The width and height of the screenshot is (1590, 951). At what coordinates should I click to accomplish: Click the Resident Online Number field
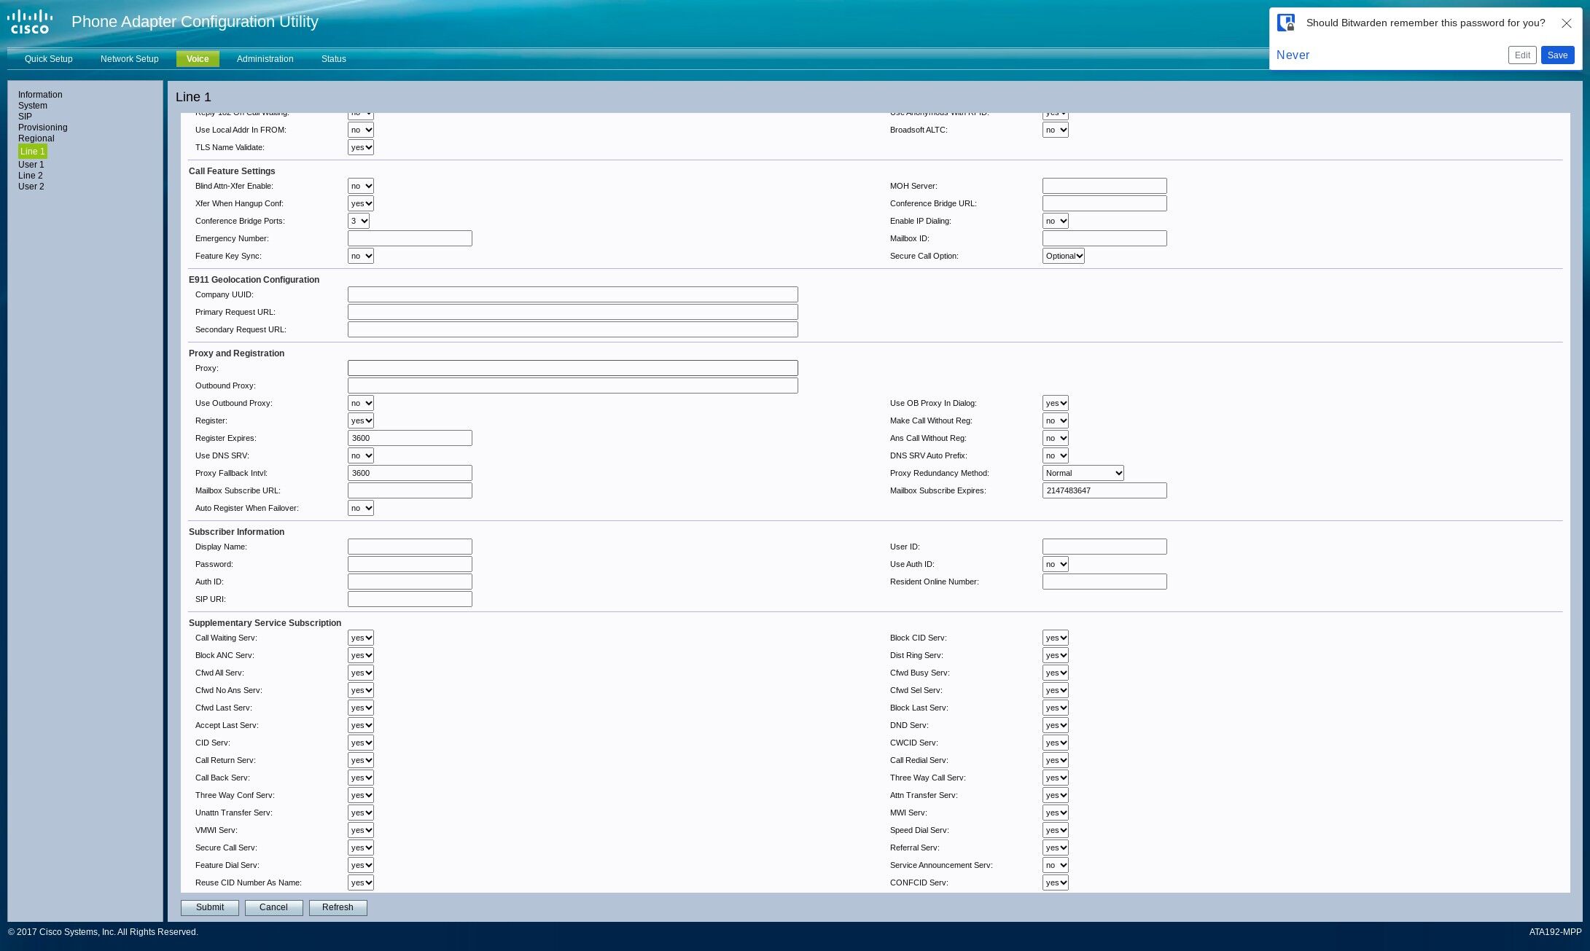[1104, 582]
